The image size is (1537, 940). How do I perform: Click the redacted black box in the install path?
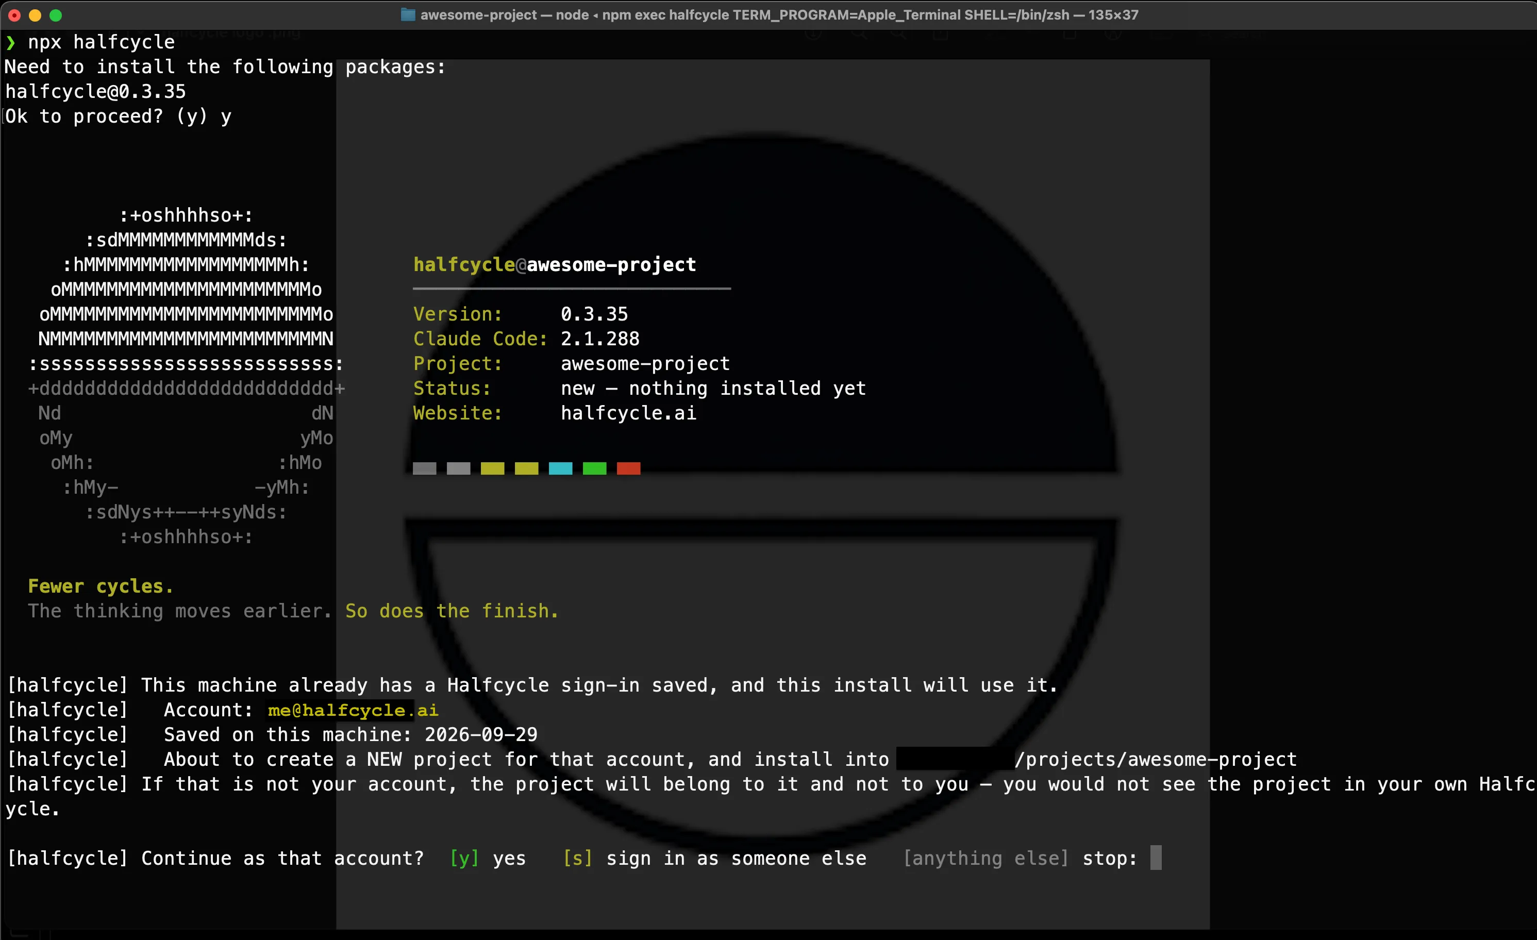pos(955,759)
